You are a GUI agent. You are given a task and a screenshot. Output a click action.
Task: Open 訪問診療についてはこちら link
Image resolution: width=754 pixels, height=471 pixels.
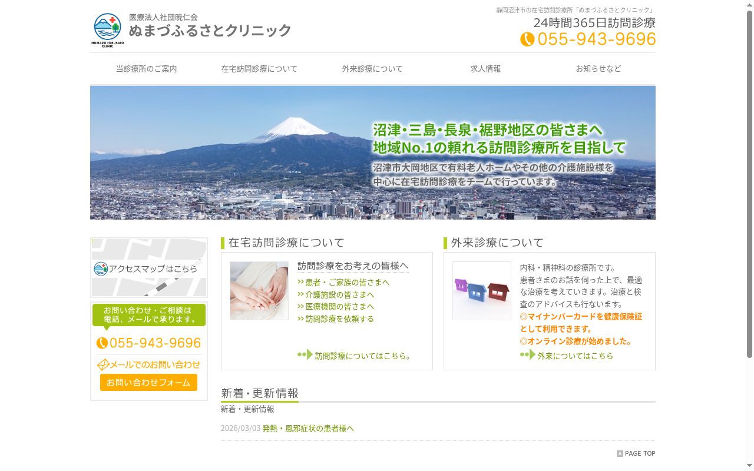[x=363, y=356]
